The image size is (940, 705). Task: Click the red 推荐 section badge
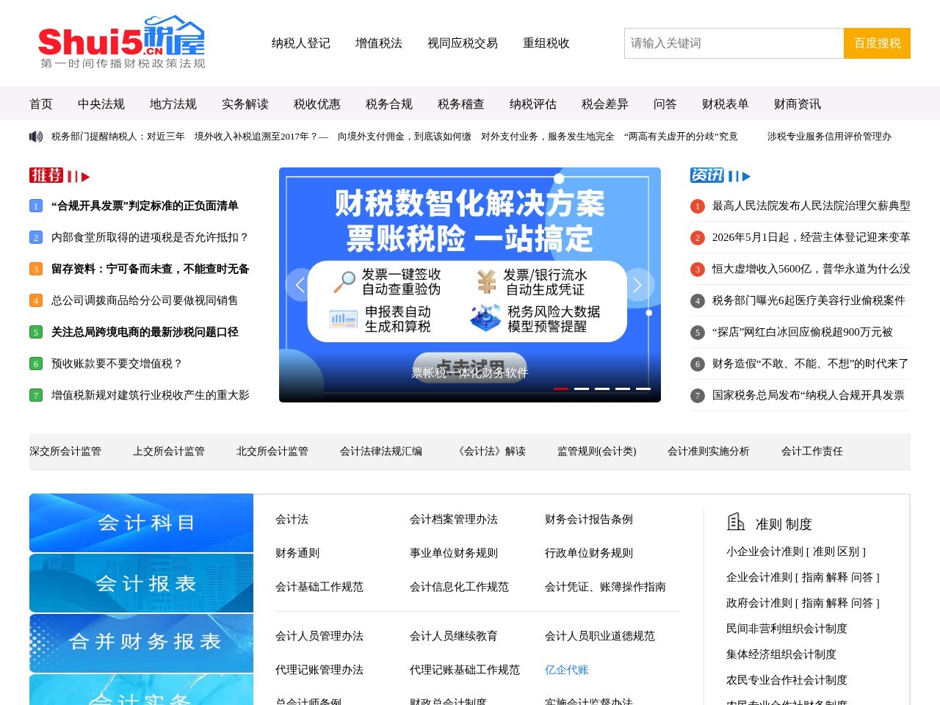pos(46,176)
